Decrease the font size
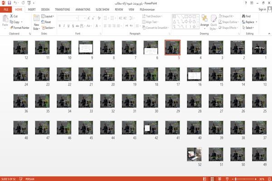 coord(93,18)
